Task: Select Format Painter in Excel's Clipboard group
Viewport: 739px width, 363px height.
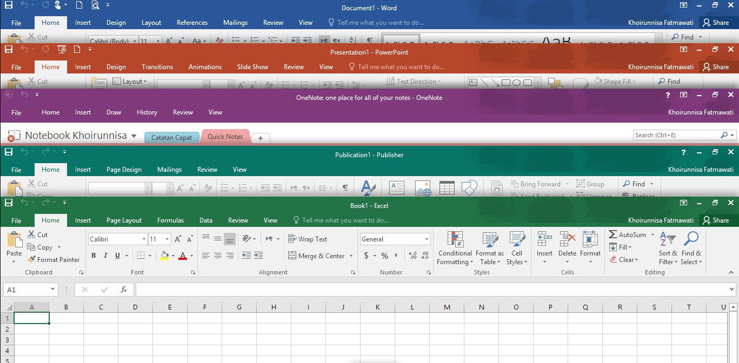Action: coord(54,260)
